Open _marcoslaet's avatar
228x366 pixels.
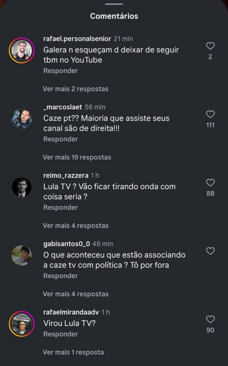(22, 119)
